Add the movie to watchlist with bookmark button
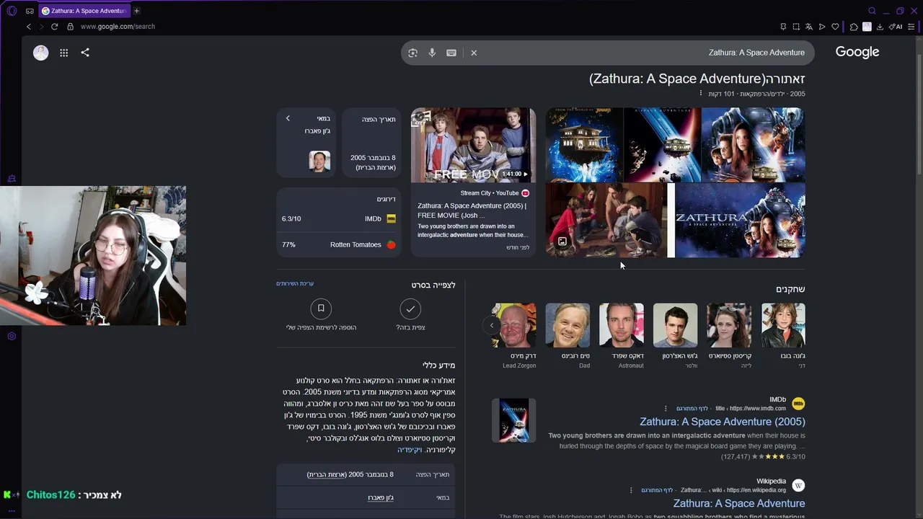 pyautogui.click(x=321, y=309)
